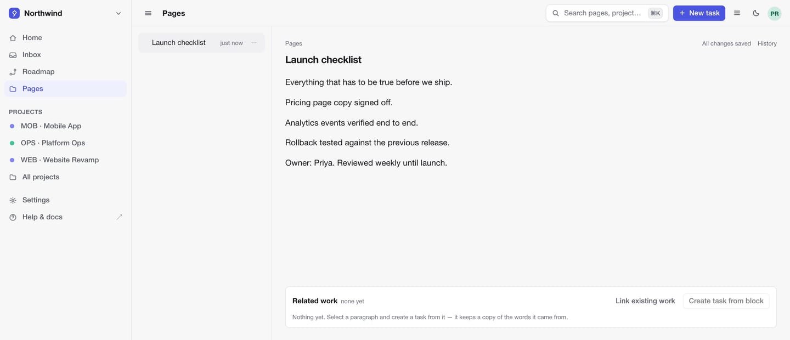Click the purple dot of MOB · Mobile App
790x340 pixels.
(12, 126)
